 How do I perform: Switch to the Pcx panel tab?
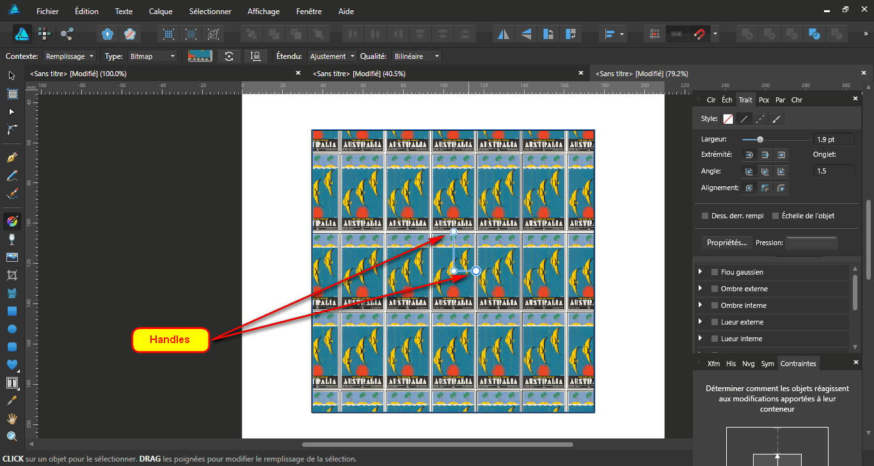[x=764, y=100]
